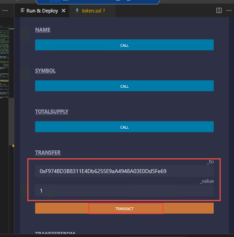Click the TRANSFER function heading

(48, 152)
